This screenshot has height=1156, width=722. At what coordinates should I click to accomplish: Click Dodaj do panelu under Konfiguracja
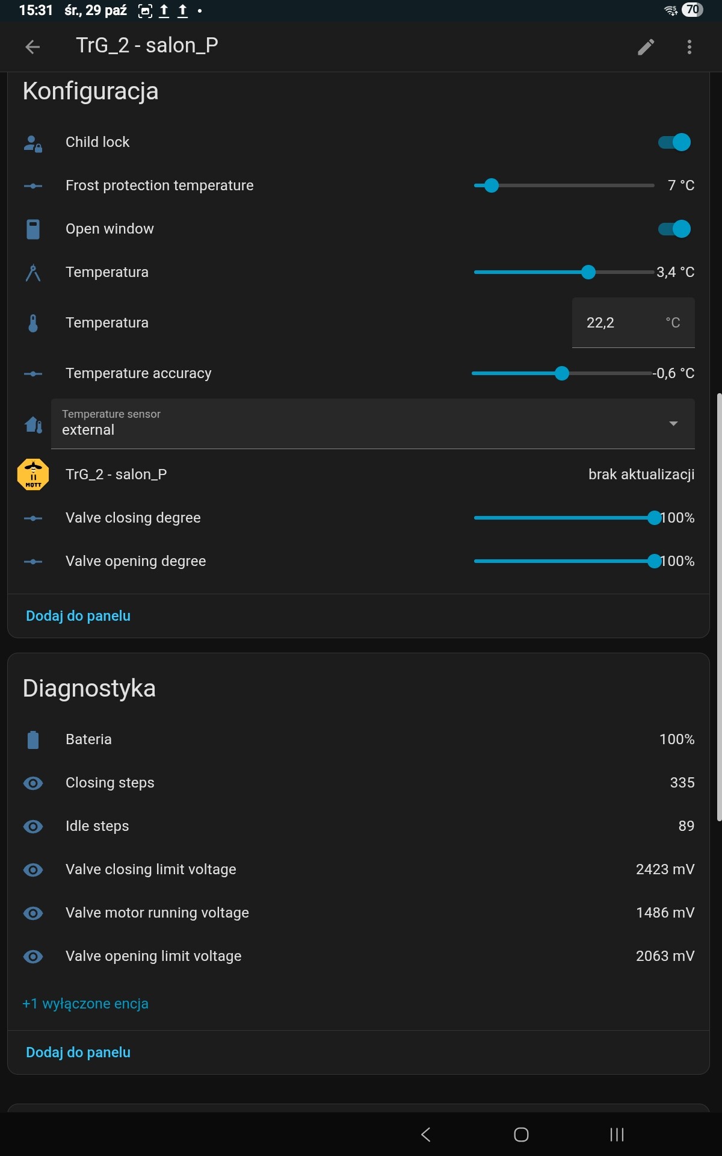(78, 616)
